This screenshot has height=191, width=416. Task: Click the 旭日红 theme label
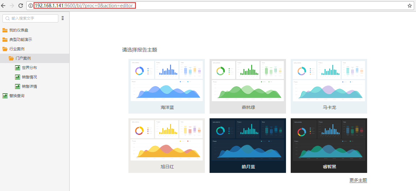pos(167,167)
